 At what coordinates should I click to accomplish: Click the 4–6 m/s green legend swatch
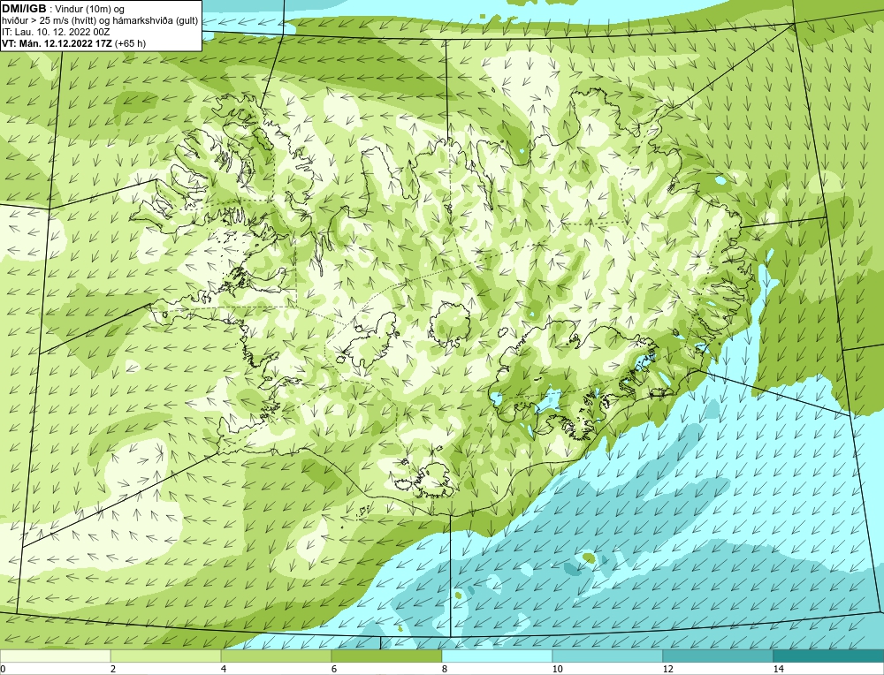(276, 656)
